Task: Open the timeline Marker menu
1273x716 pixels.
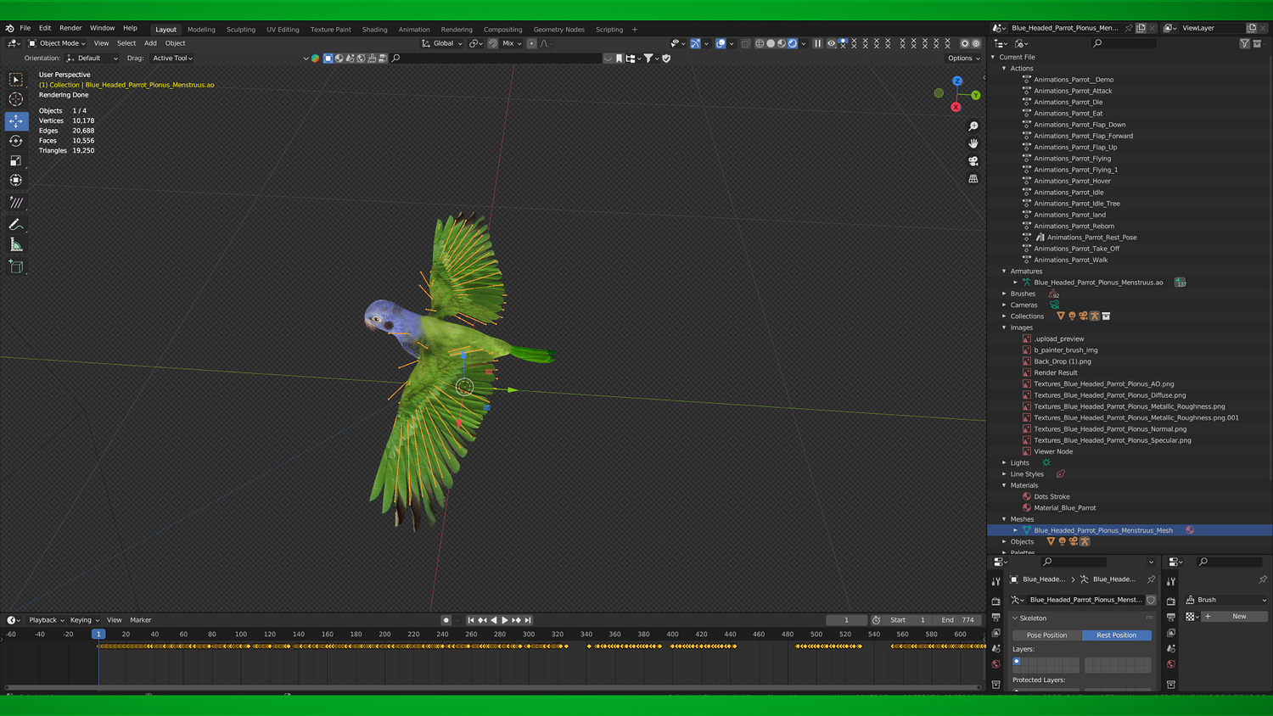Action: point(141,620)
